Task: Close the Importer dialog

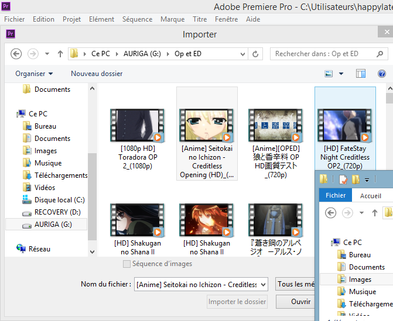Action: point(386,32)
